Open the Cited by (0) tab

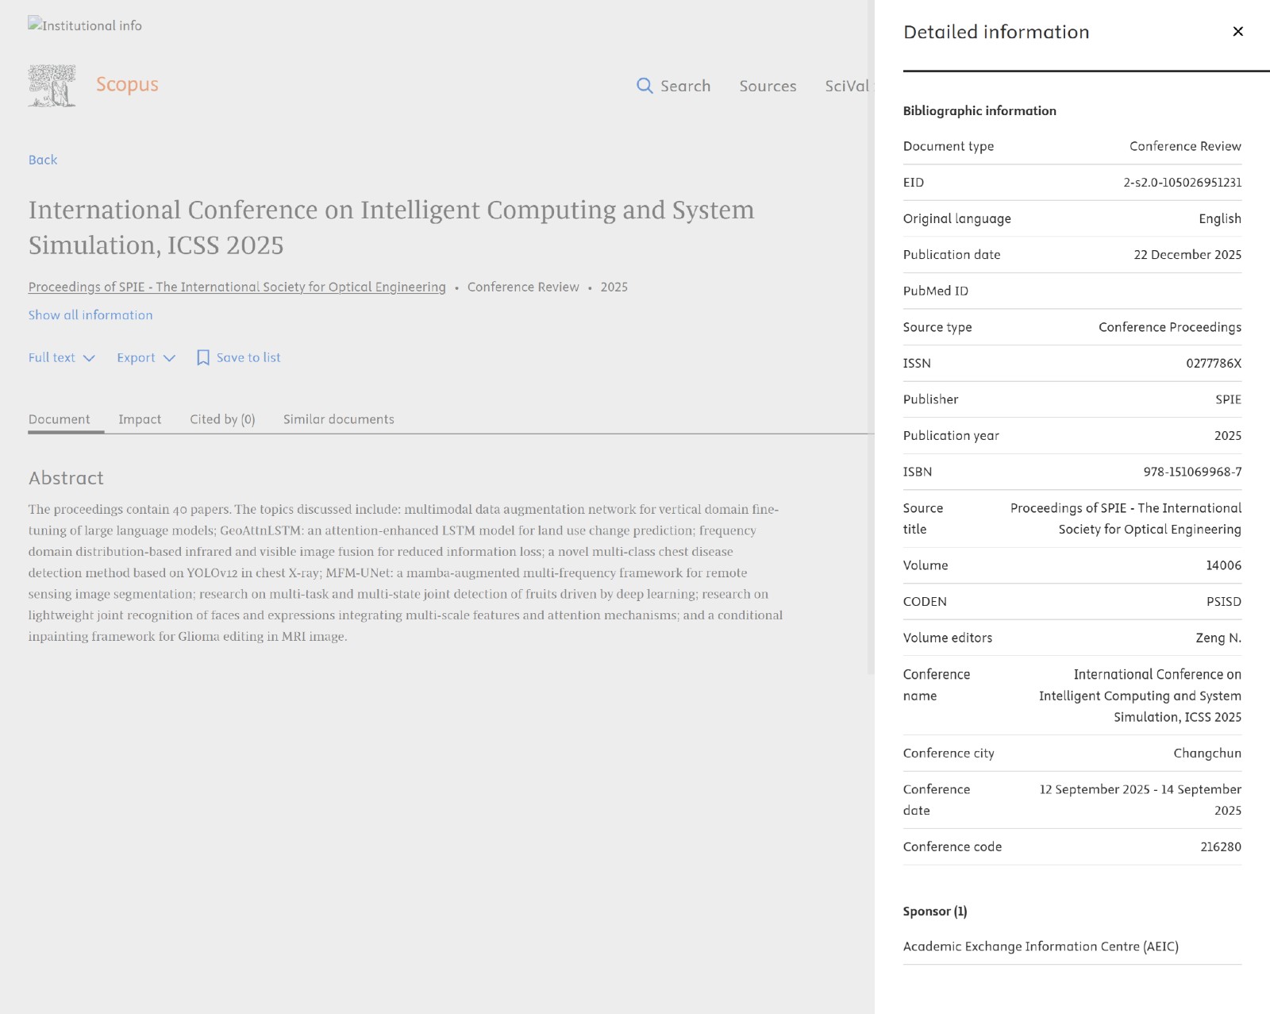coord(222,419)
